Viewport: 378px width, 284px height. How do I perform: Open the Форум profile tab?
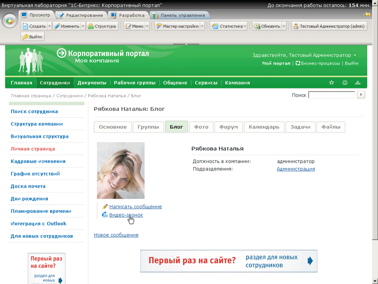tap(229, 127)
